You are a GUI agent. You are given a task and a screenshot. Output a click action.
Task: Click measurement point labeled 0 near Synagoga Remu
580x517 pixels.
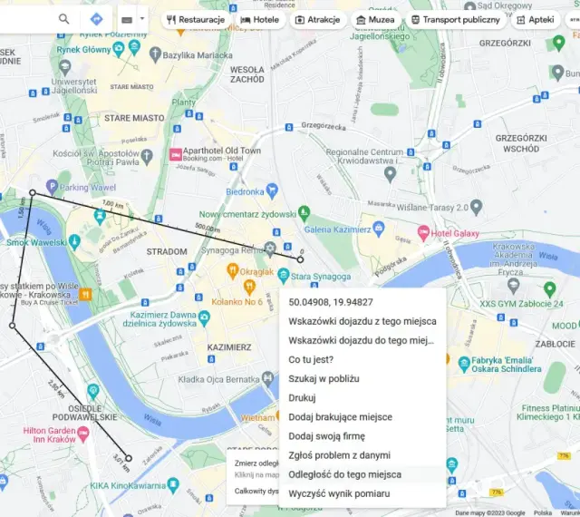[300, 260]
